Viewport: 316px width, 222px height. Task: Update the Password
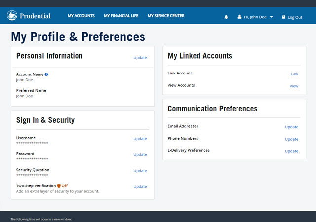(140, 155)
